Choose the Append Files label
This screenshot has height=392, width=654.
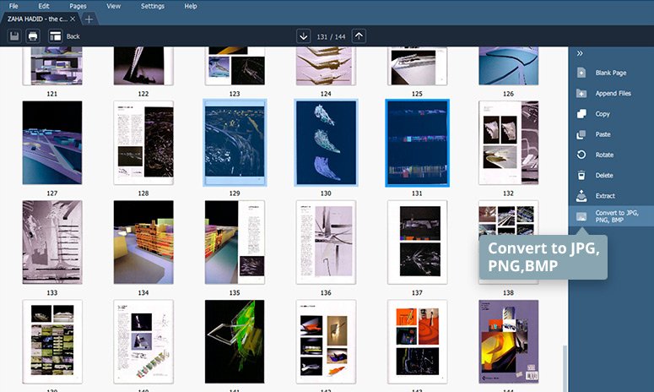pyautogui.click(x=613, y=93)
